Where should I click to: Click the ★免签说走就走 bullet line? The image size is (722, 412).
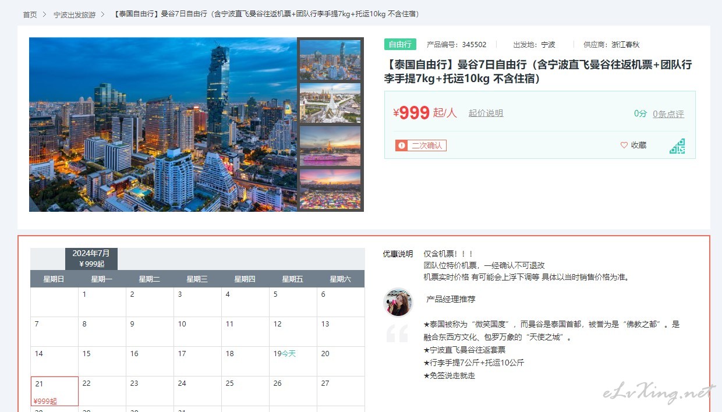point(450,375)
